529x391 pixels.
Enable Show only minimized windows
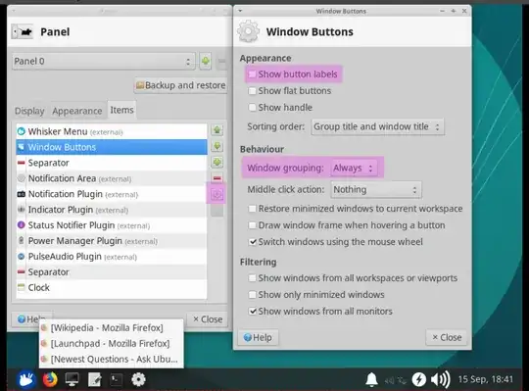pos(253,295)
